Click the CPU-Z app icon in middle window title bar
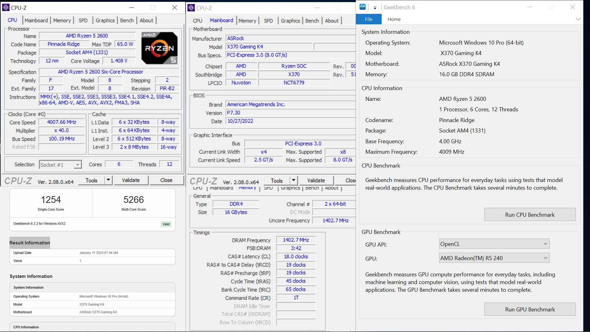The width and height of the screenshot is (590, 332). click(x=191, y=8)
